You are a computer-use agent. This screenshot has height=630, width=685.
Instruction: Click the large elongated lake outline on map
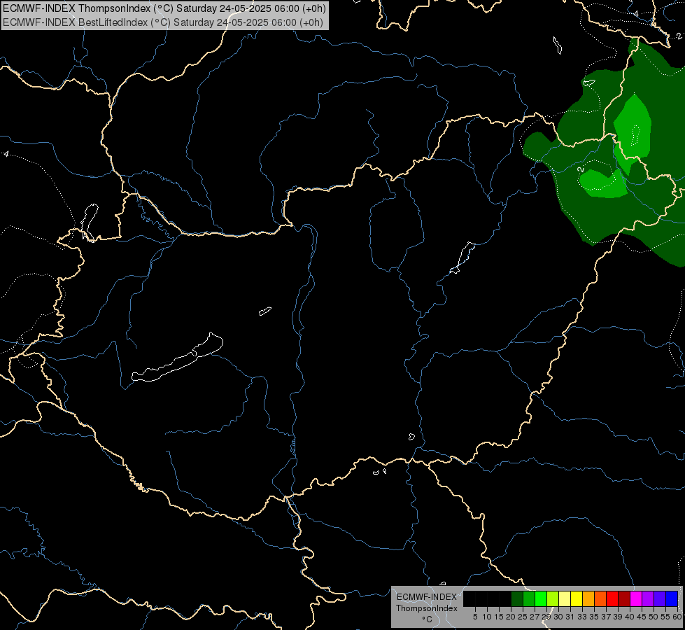177,358
